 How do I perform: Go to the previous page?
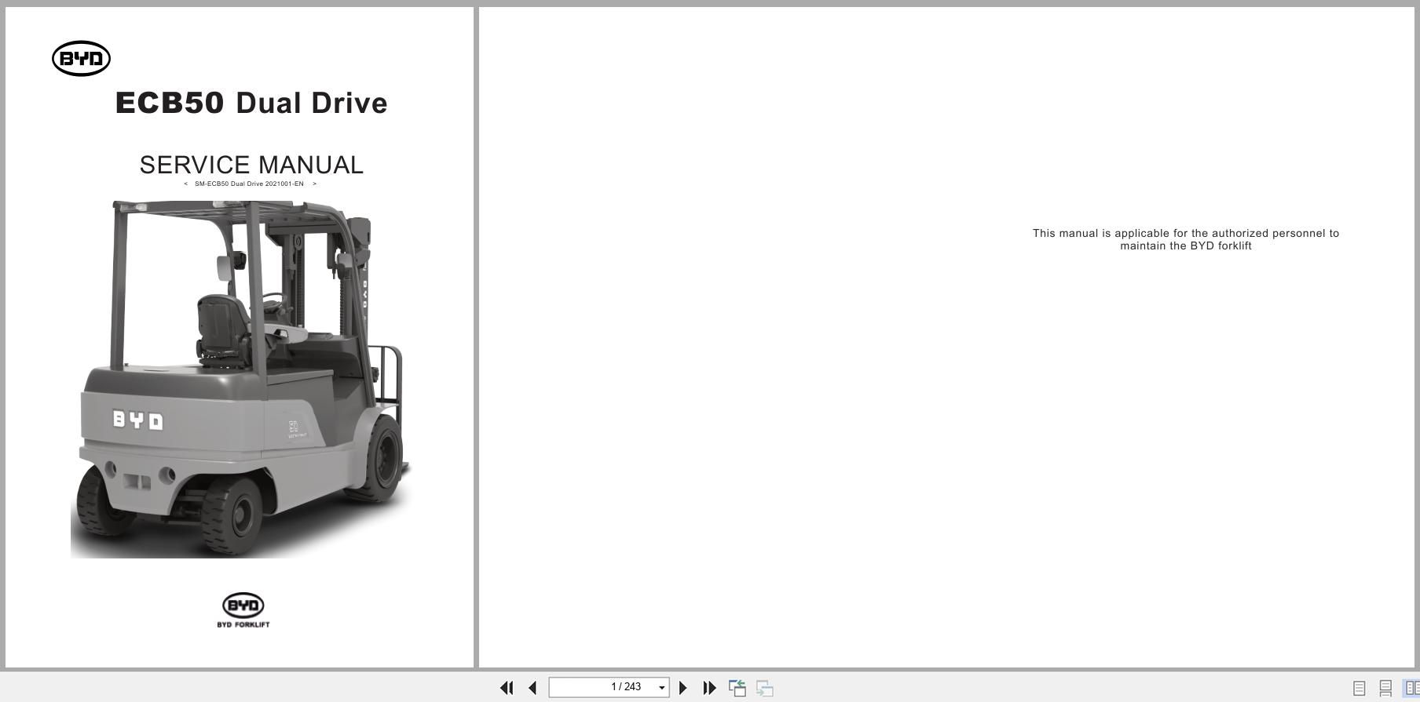coord(532,688)
